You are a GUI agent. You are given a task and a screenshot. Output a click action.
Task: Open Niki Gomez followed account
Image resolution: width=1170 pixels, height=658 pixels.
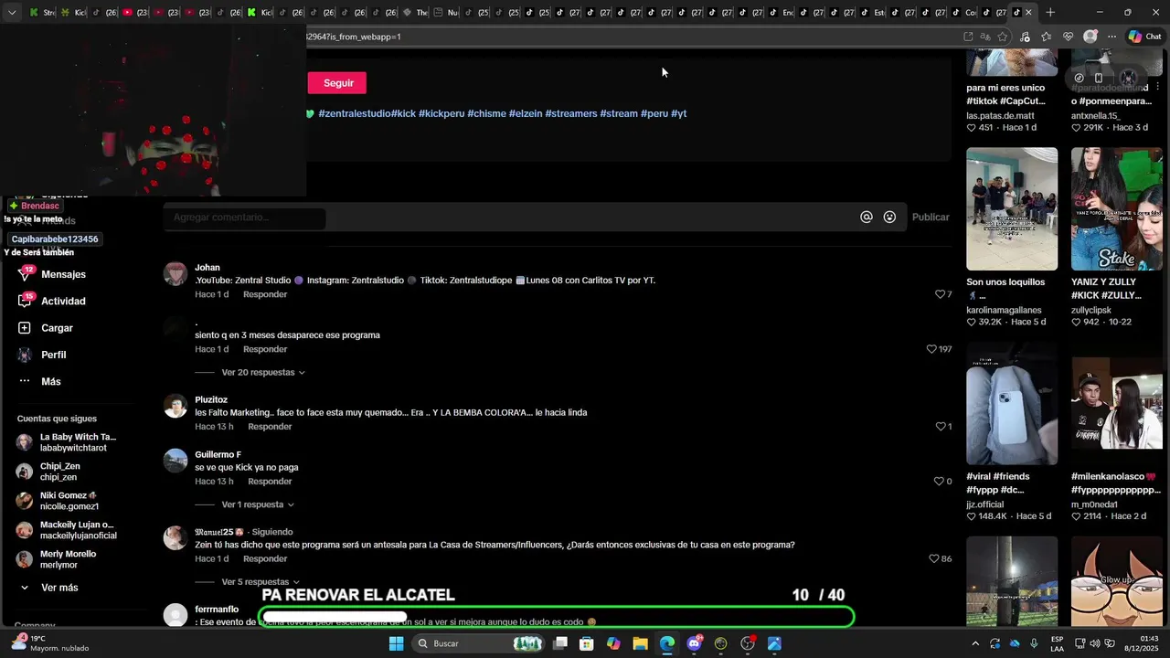(58, 501)
